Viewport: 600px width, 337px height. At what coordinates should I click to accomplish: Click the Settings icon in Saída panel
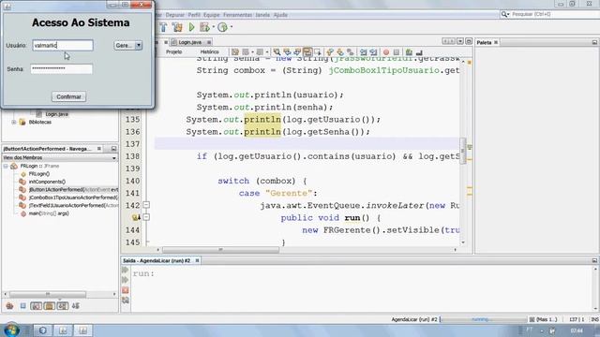click(125, 300)
